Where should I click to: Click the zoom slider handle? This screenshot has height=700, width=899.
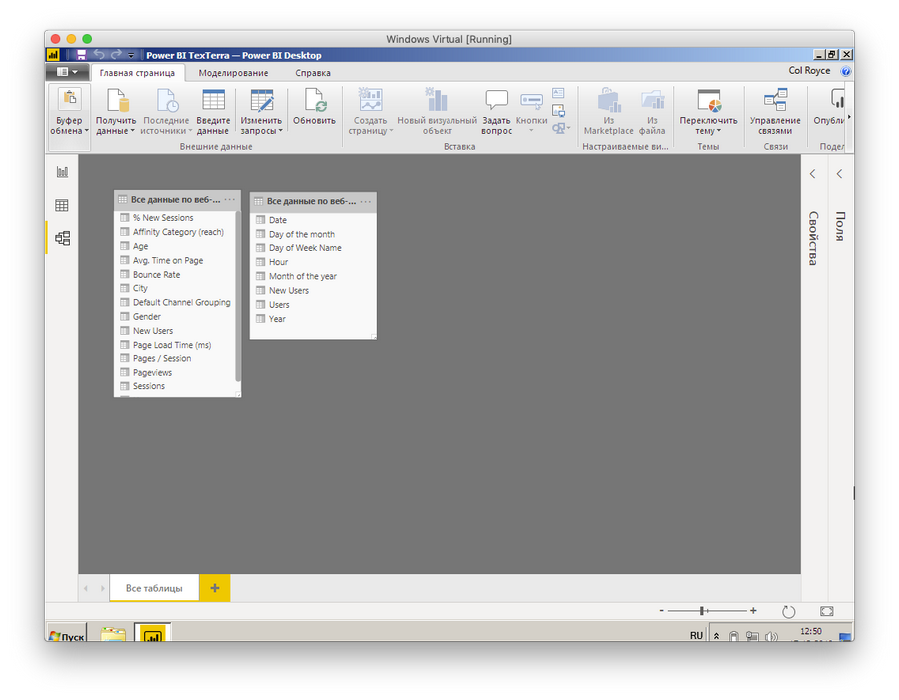coord(703,610)
